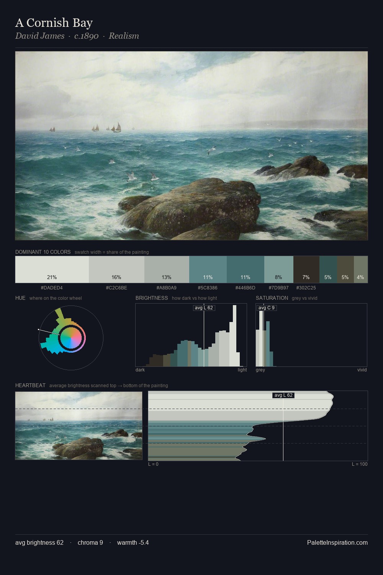This screenshot has width=383, height=575.
Task: Click 'where on the color wheel' caption
Action: click(56, 298)
